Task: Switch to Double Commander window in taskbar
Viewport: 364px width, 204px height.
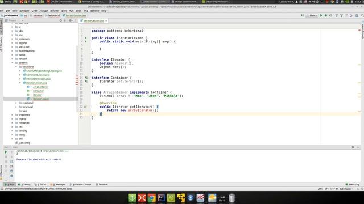Action: coord(61,2)
